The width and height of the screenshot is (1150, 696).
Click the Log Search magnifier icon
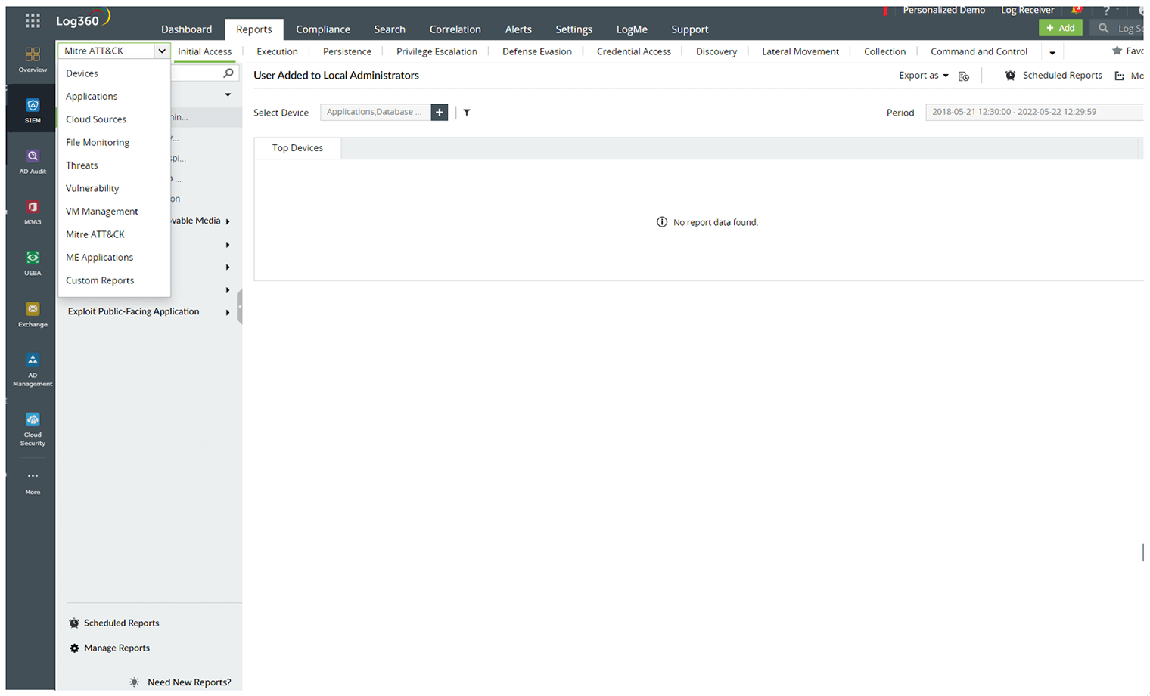tap(1104, 28)
